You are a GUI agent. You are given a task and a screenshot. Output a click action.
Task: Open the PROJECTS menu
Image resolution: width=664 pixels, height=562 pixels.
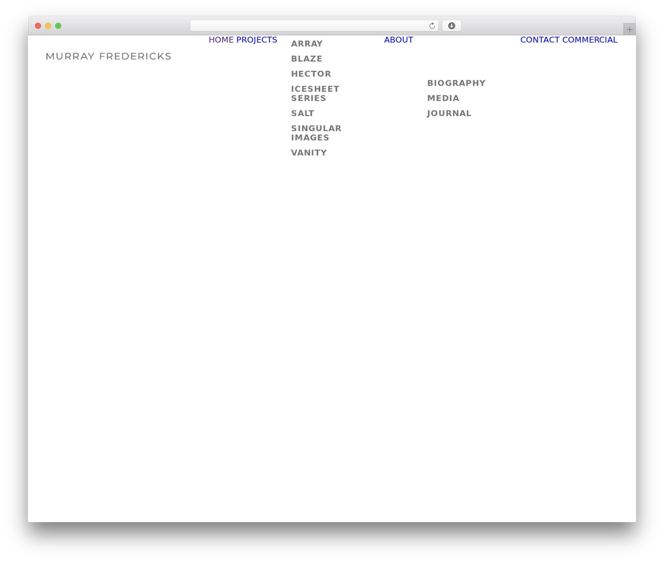tap(257, 40)
